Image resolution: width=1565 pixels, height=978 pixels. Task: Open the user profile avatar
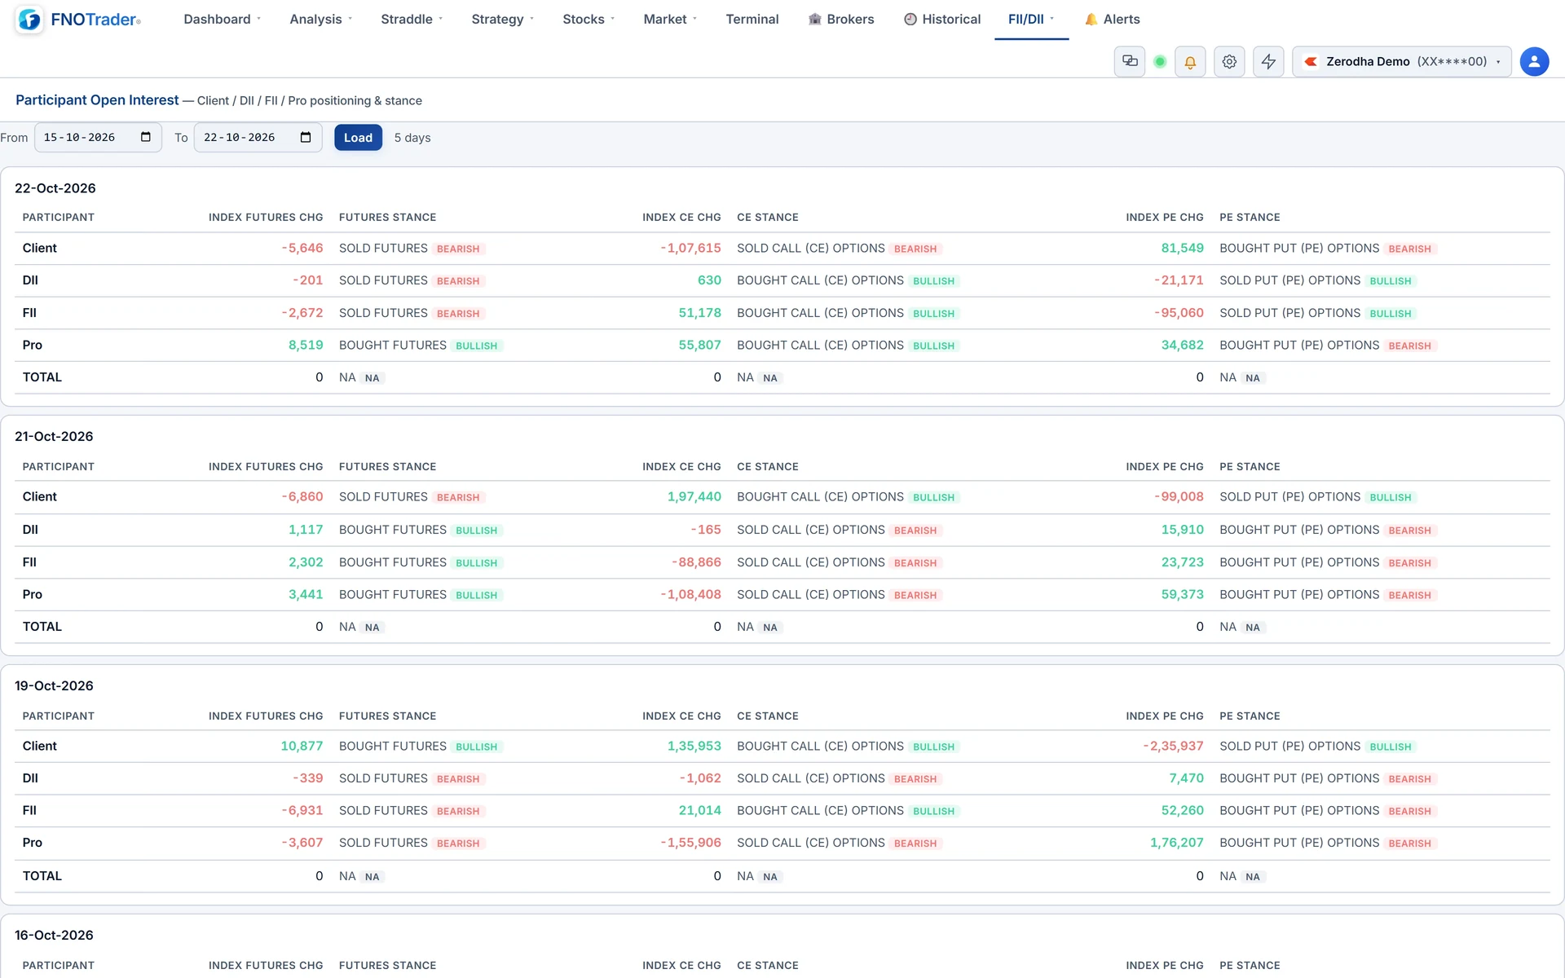pyautogui.click(x=1534, y=62)
